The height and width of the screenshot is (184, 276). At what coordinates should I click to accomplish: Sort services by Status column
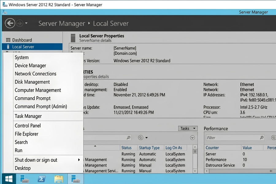[126, 148]
